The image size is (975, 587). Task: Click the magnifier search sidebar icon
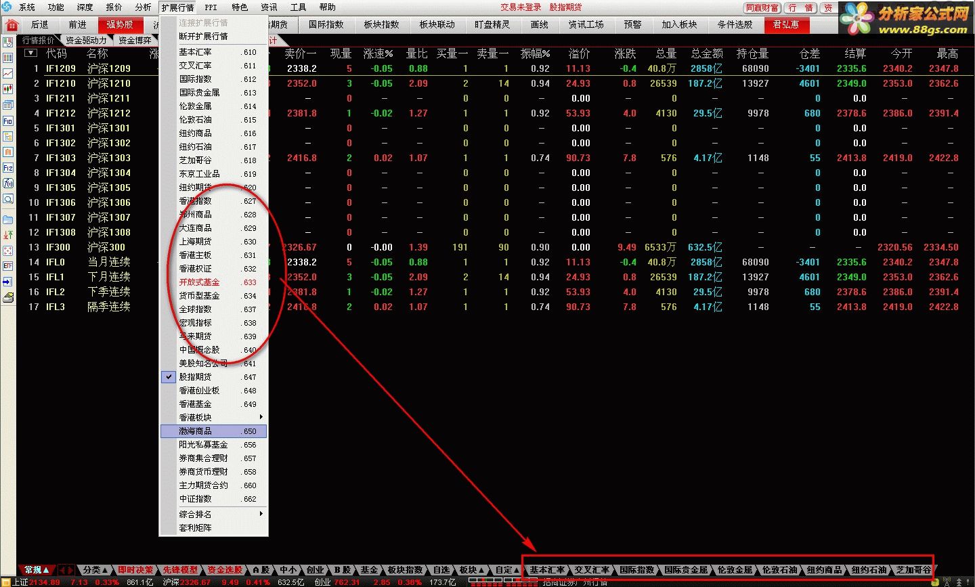[8, 199]
